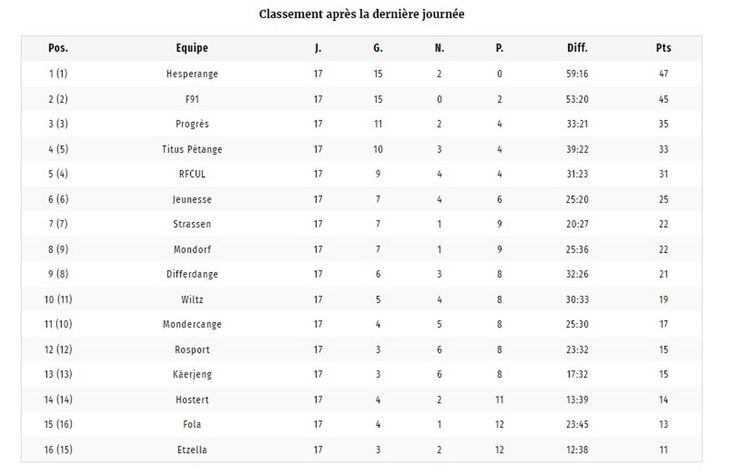731x468 pixels.
Task: Select the Progrès team name
Action: [192, 124]
